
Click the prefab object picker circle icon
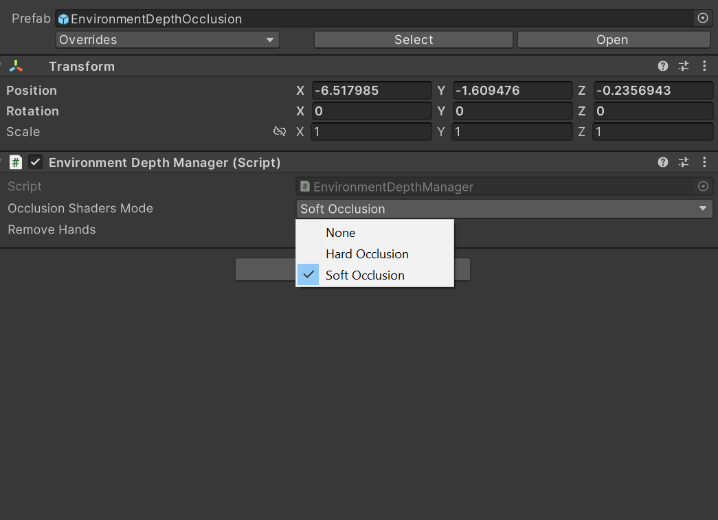point(702,19)
